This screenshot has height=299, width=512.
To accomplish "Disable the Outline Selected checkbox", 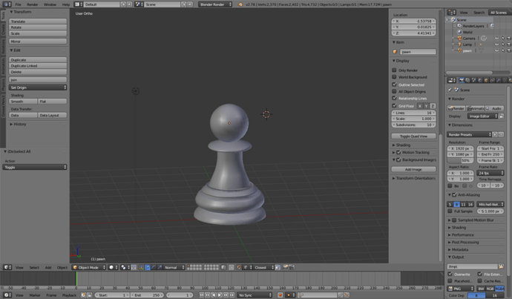I will click(x=395, y=84).
